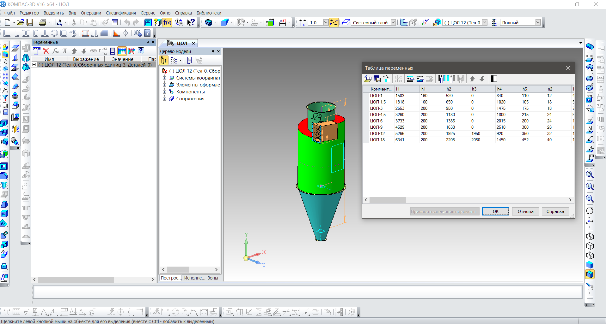
Task: Activate the What's This help pointer
Action: 191,22
